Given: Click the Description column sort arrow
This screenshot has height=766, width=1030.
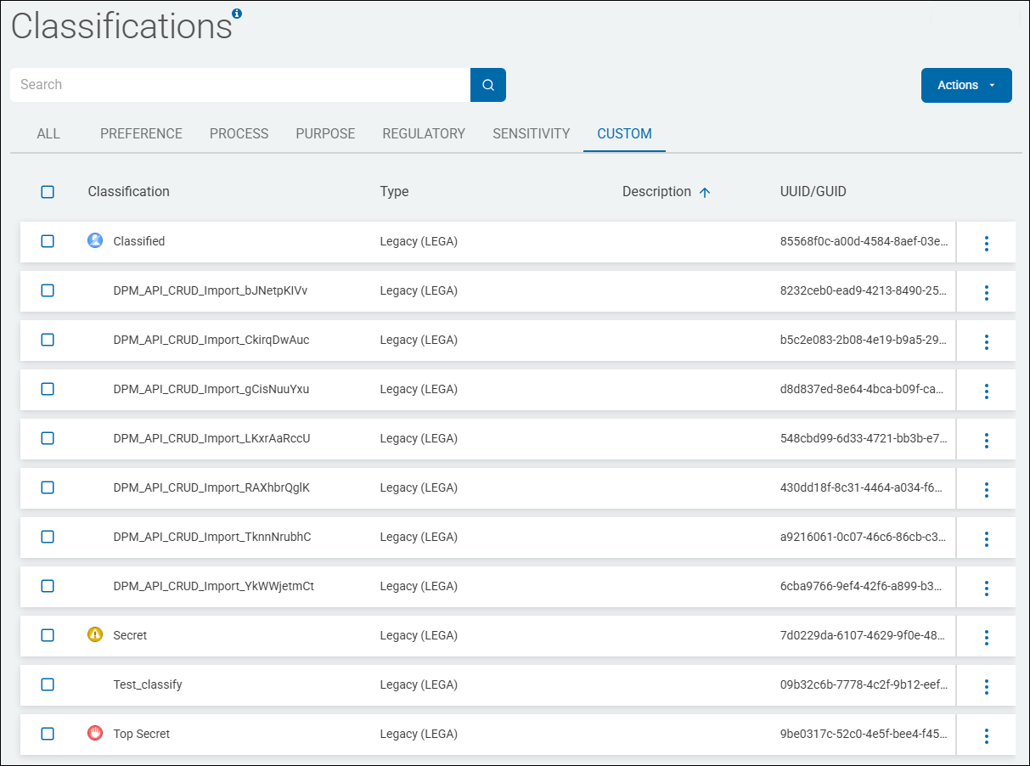Looking at the screenshot, I should [x=704, y=193].
